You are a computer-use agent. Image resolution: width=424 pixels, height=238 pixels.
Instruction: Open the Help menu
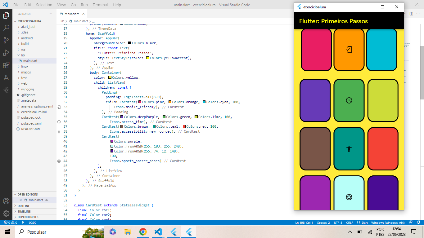click(x=117, y=5)
